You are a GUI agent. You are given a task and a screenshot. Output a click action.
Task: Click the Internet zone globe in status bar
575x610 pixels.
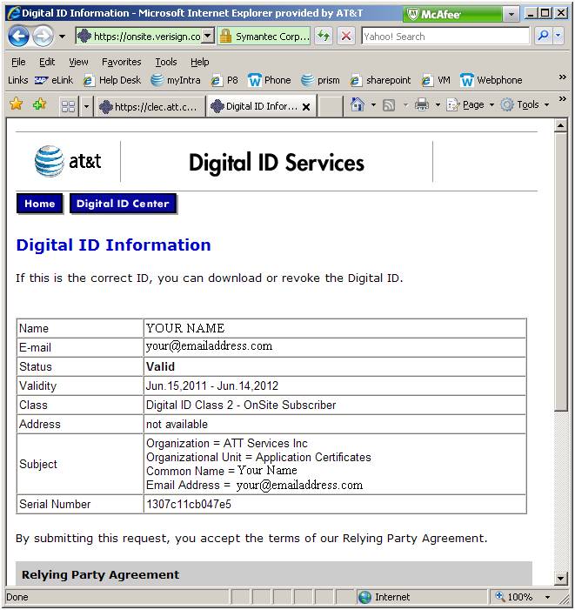pyautogui.click(x=365, y=597)
